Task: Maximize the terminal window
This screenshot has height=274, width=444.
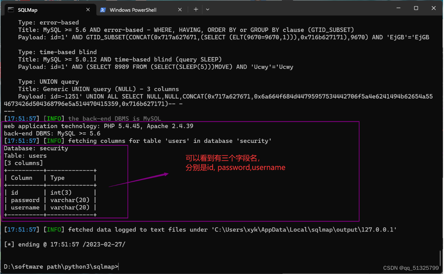Action: pyautogui.click(x=416, y=8)
